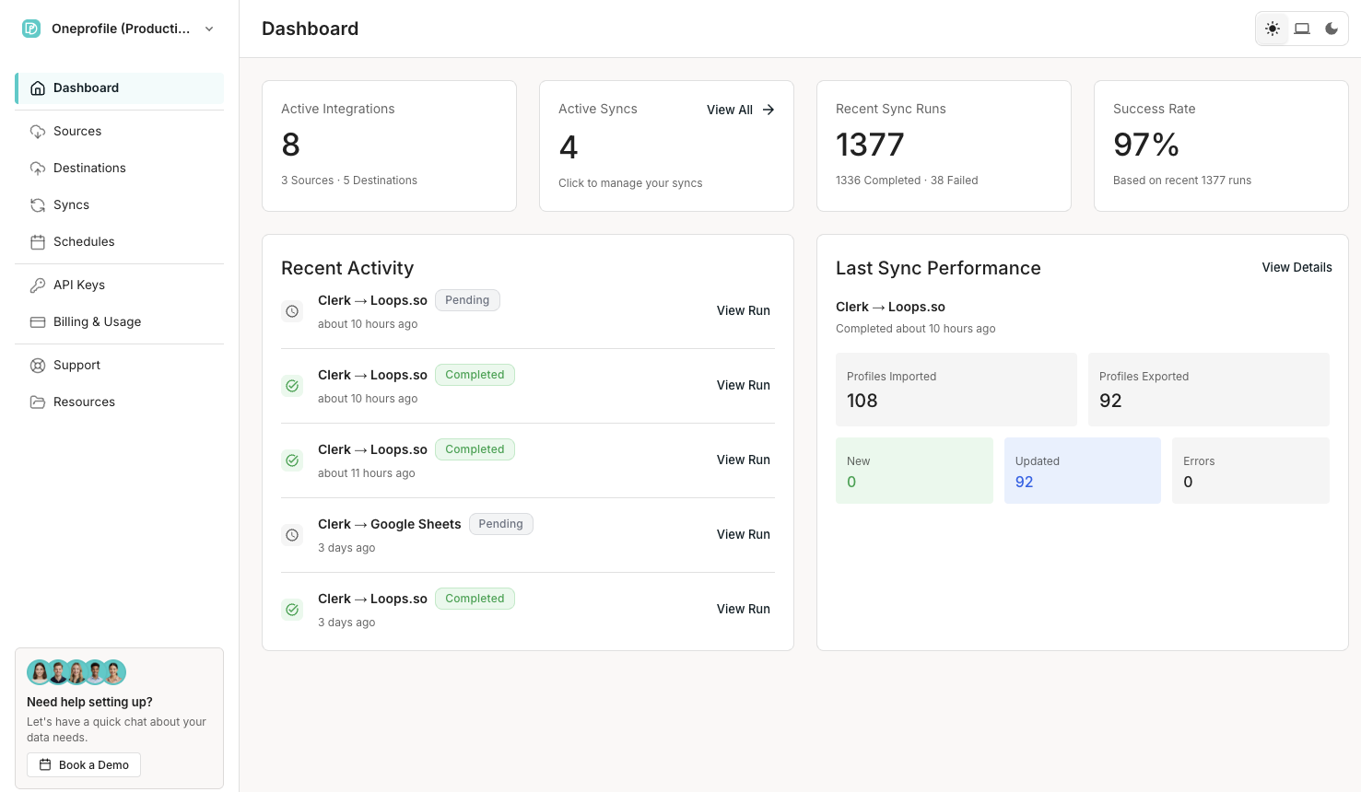Open Sources via its cloud download icon
The image size is (1361, 792).
(x=38, y=132)
